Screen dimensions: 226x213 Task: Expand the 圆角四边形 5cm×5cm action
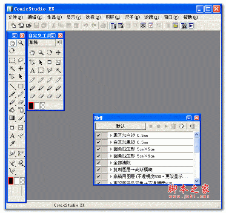coord(111,149)
